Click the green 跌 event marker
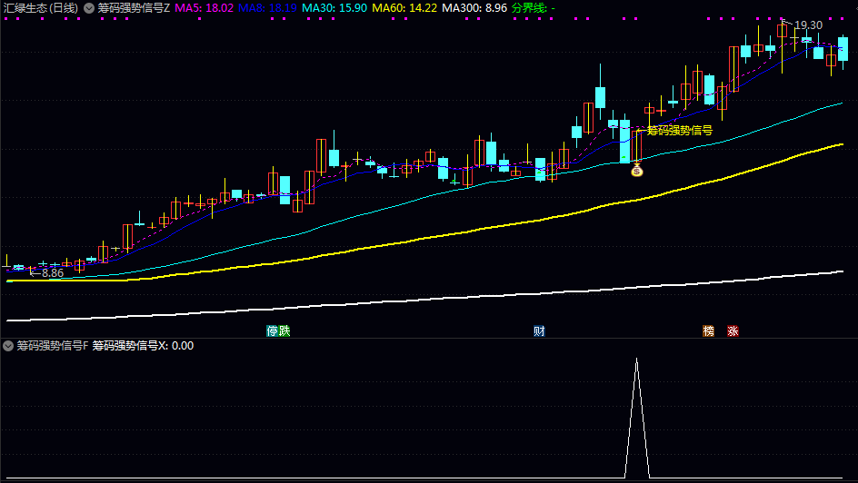Image resolution: width=858 pixels, height=483 pixels. click(x=284, y=331)
